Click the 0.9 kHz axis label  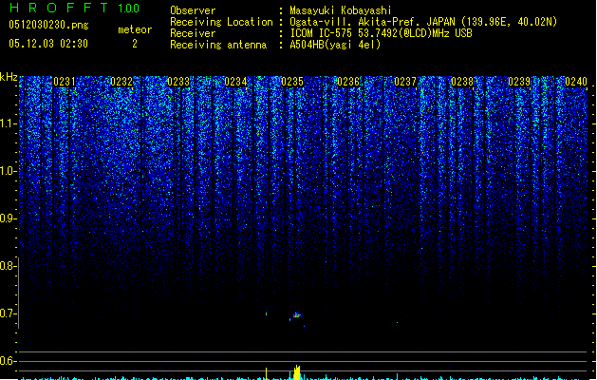(8, 218)
